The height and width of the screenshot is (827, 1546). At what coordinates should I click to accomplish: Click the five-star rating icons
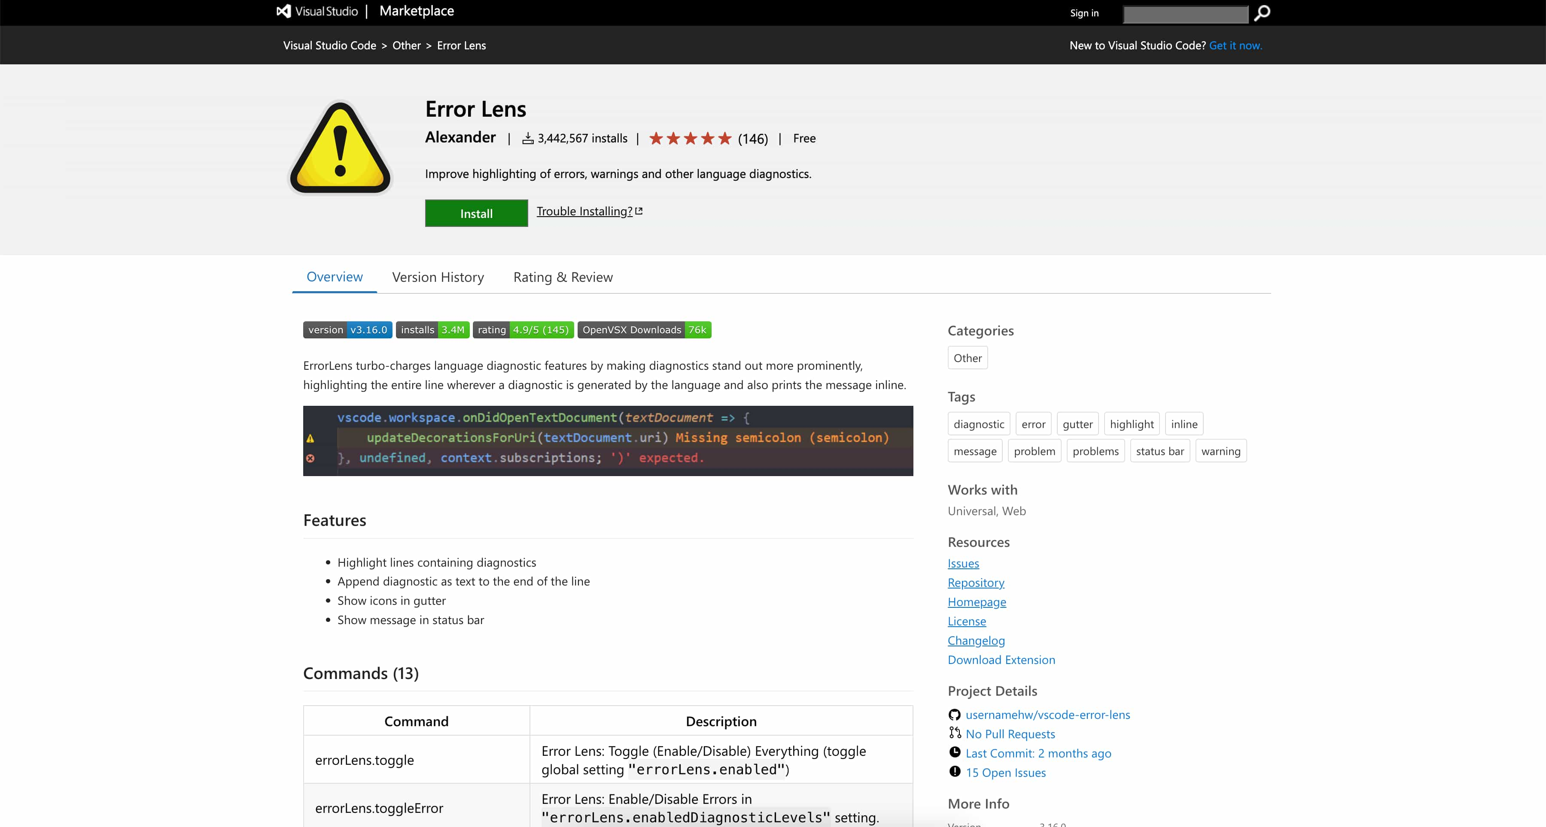(x=690, y=139)
